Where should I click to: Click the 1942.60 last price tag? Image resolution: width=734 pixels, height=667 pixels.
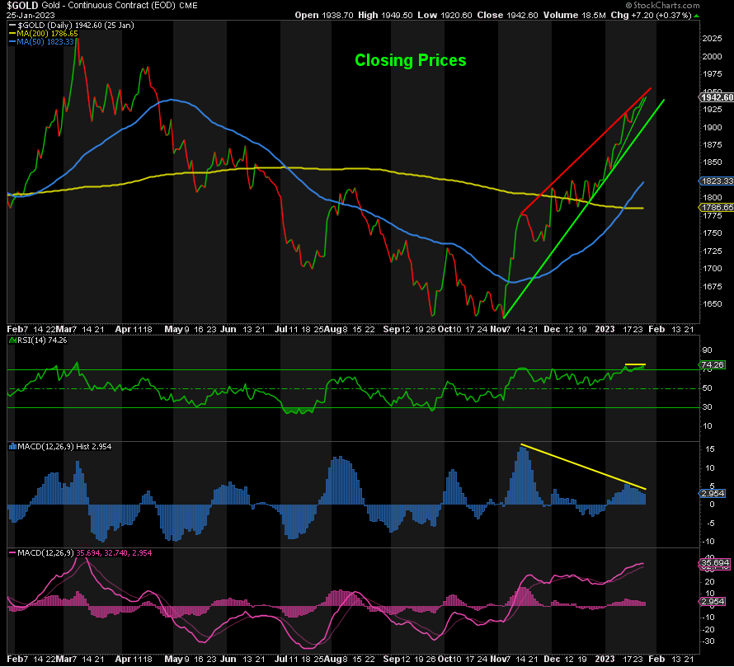pos(717,97)
